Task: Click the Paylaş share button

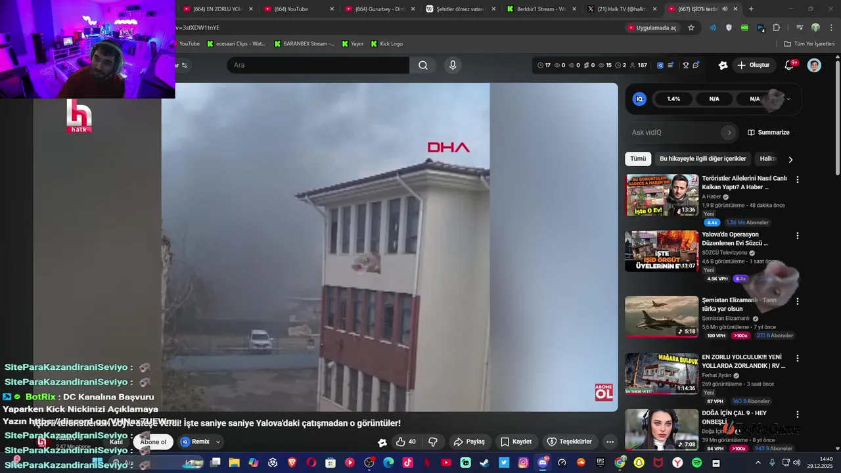Action: coord(469,441)
